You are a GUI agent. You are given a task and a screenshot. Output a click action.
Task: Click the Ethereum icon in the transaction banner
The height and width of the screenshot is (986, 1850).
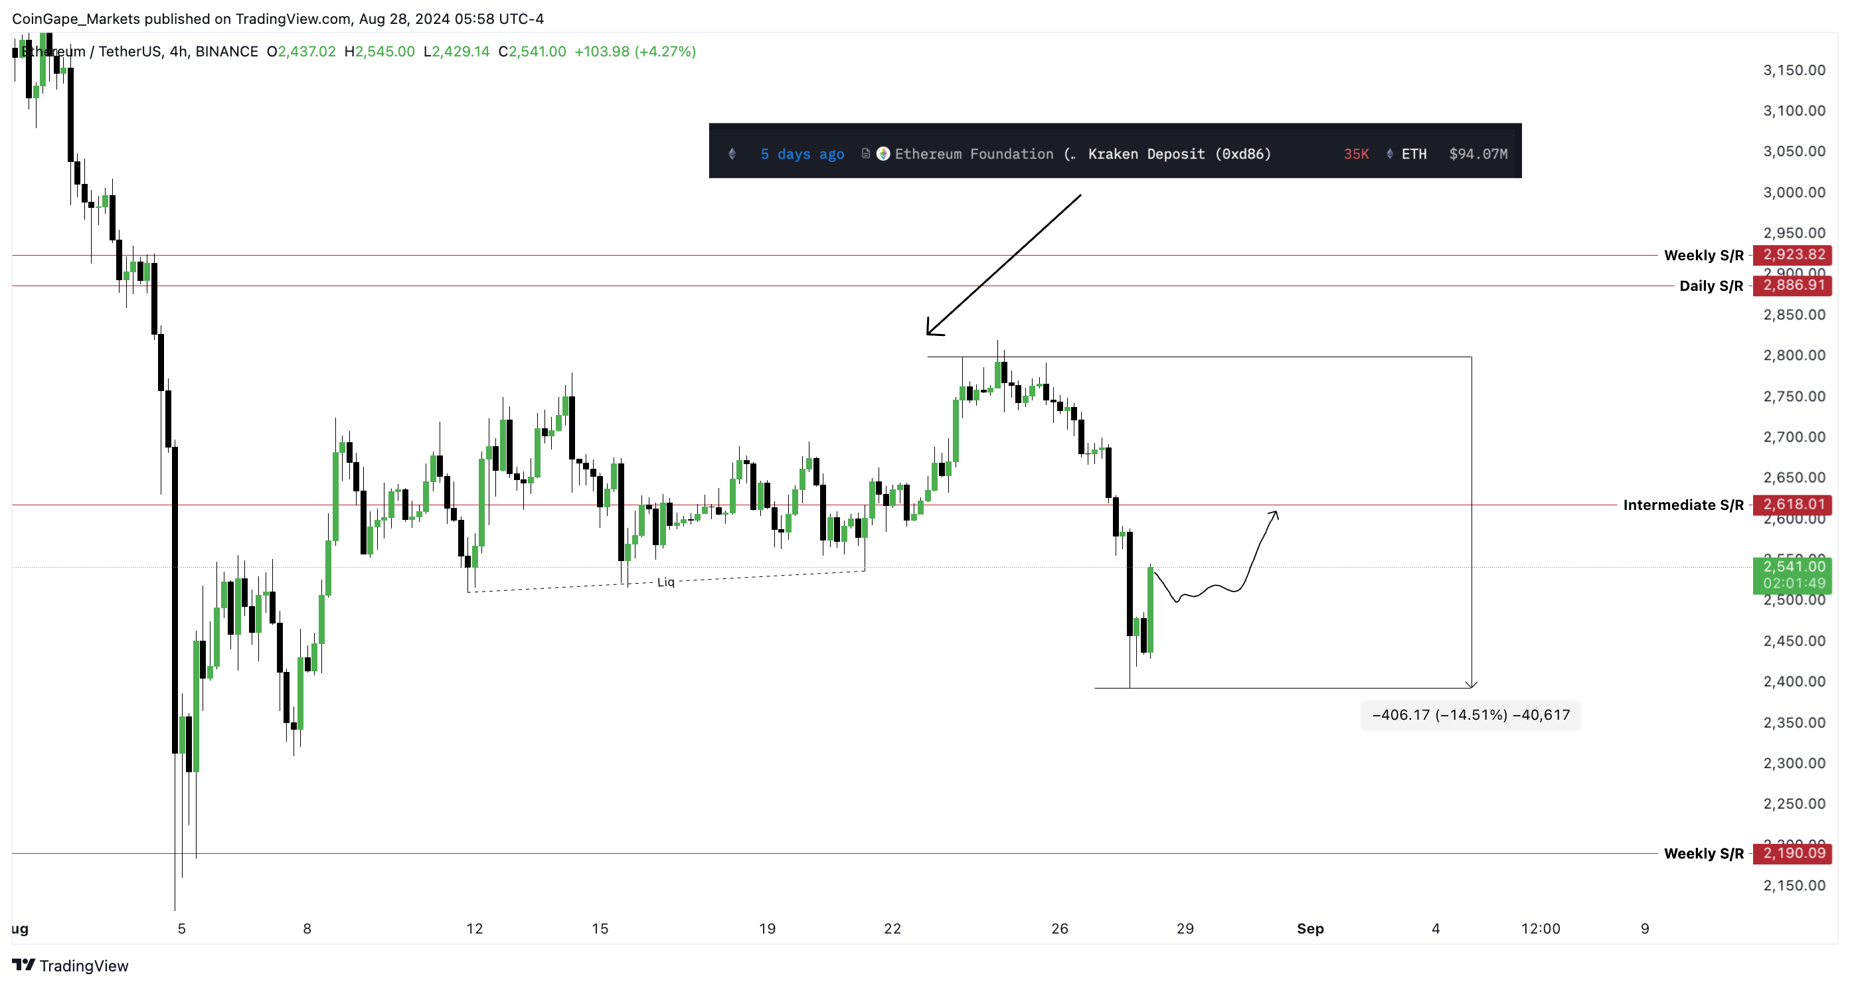pyautogui.click(x=732, y=153)
